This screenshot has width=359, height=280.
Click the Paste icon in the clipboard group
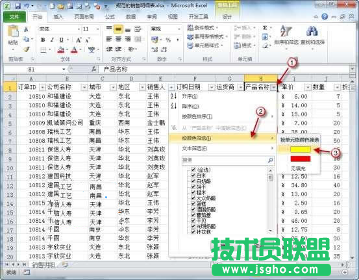pyautogui.click(x=13, y=32)
